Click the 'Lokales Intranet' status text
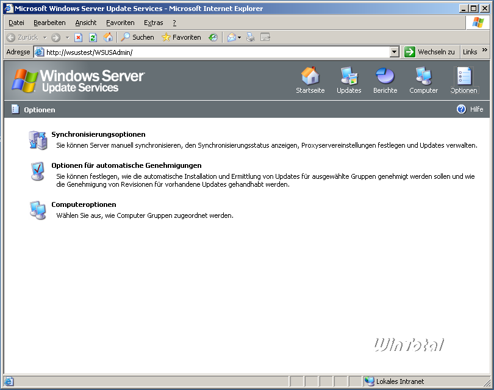Screen dimensions: 494x390 pyautogui.click(x=400, y=381)
